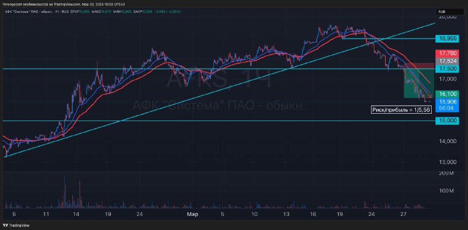
Task: Open the RUB currency selector
Action: (446, 12)
